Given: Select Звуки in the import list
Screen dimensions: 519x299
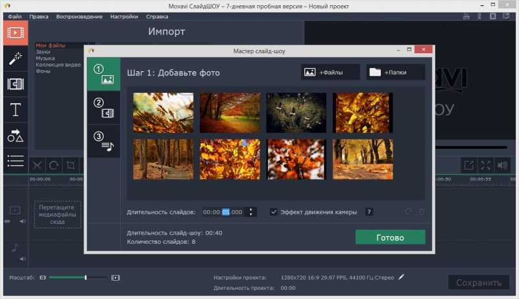Looking at the screenshot, I should (43, 52).
